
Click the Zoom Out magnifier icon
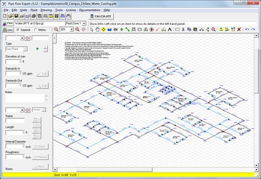coord(56,30)
